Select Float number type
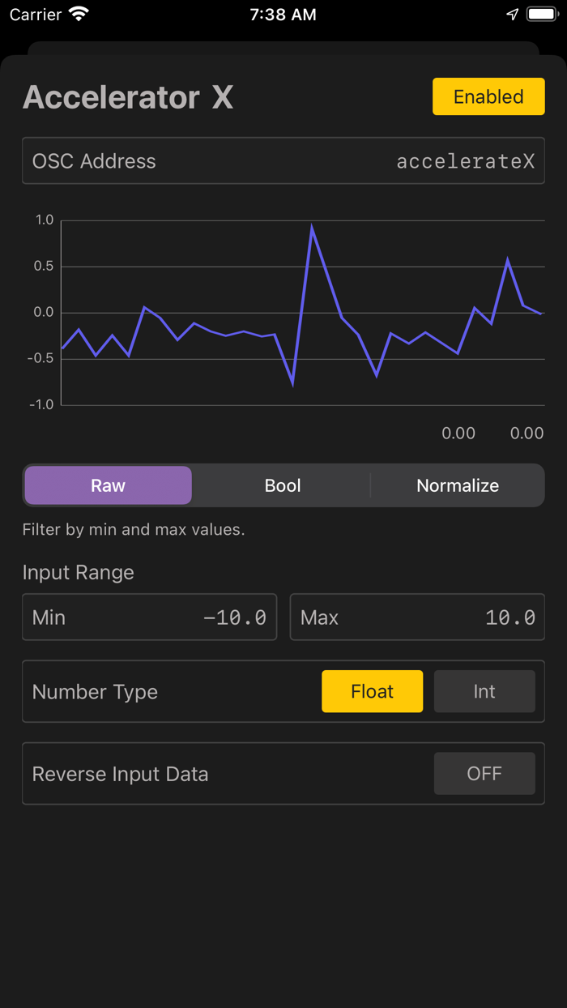Screen dimensions: 567x1008 (372, 691)
